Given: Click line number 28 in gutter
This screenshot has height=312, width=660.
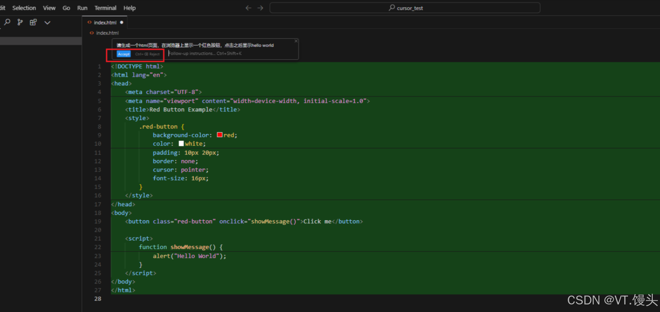Looking at the screenshot, I should click(98, 299).
